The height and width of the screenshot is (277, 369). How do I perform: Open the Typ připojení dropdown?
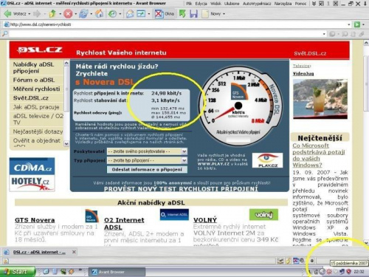(147, 160)
